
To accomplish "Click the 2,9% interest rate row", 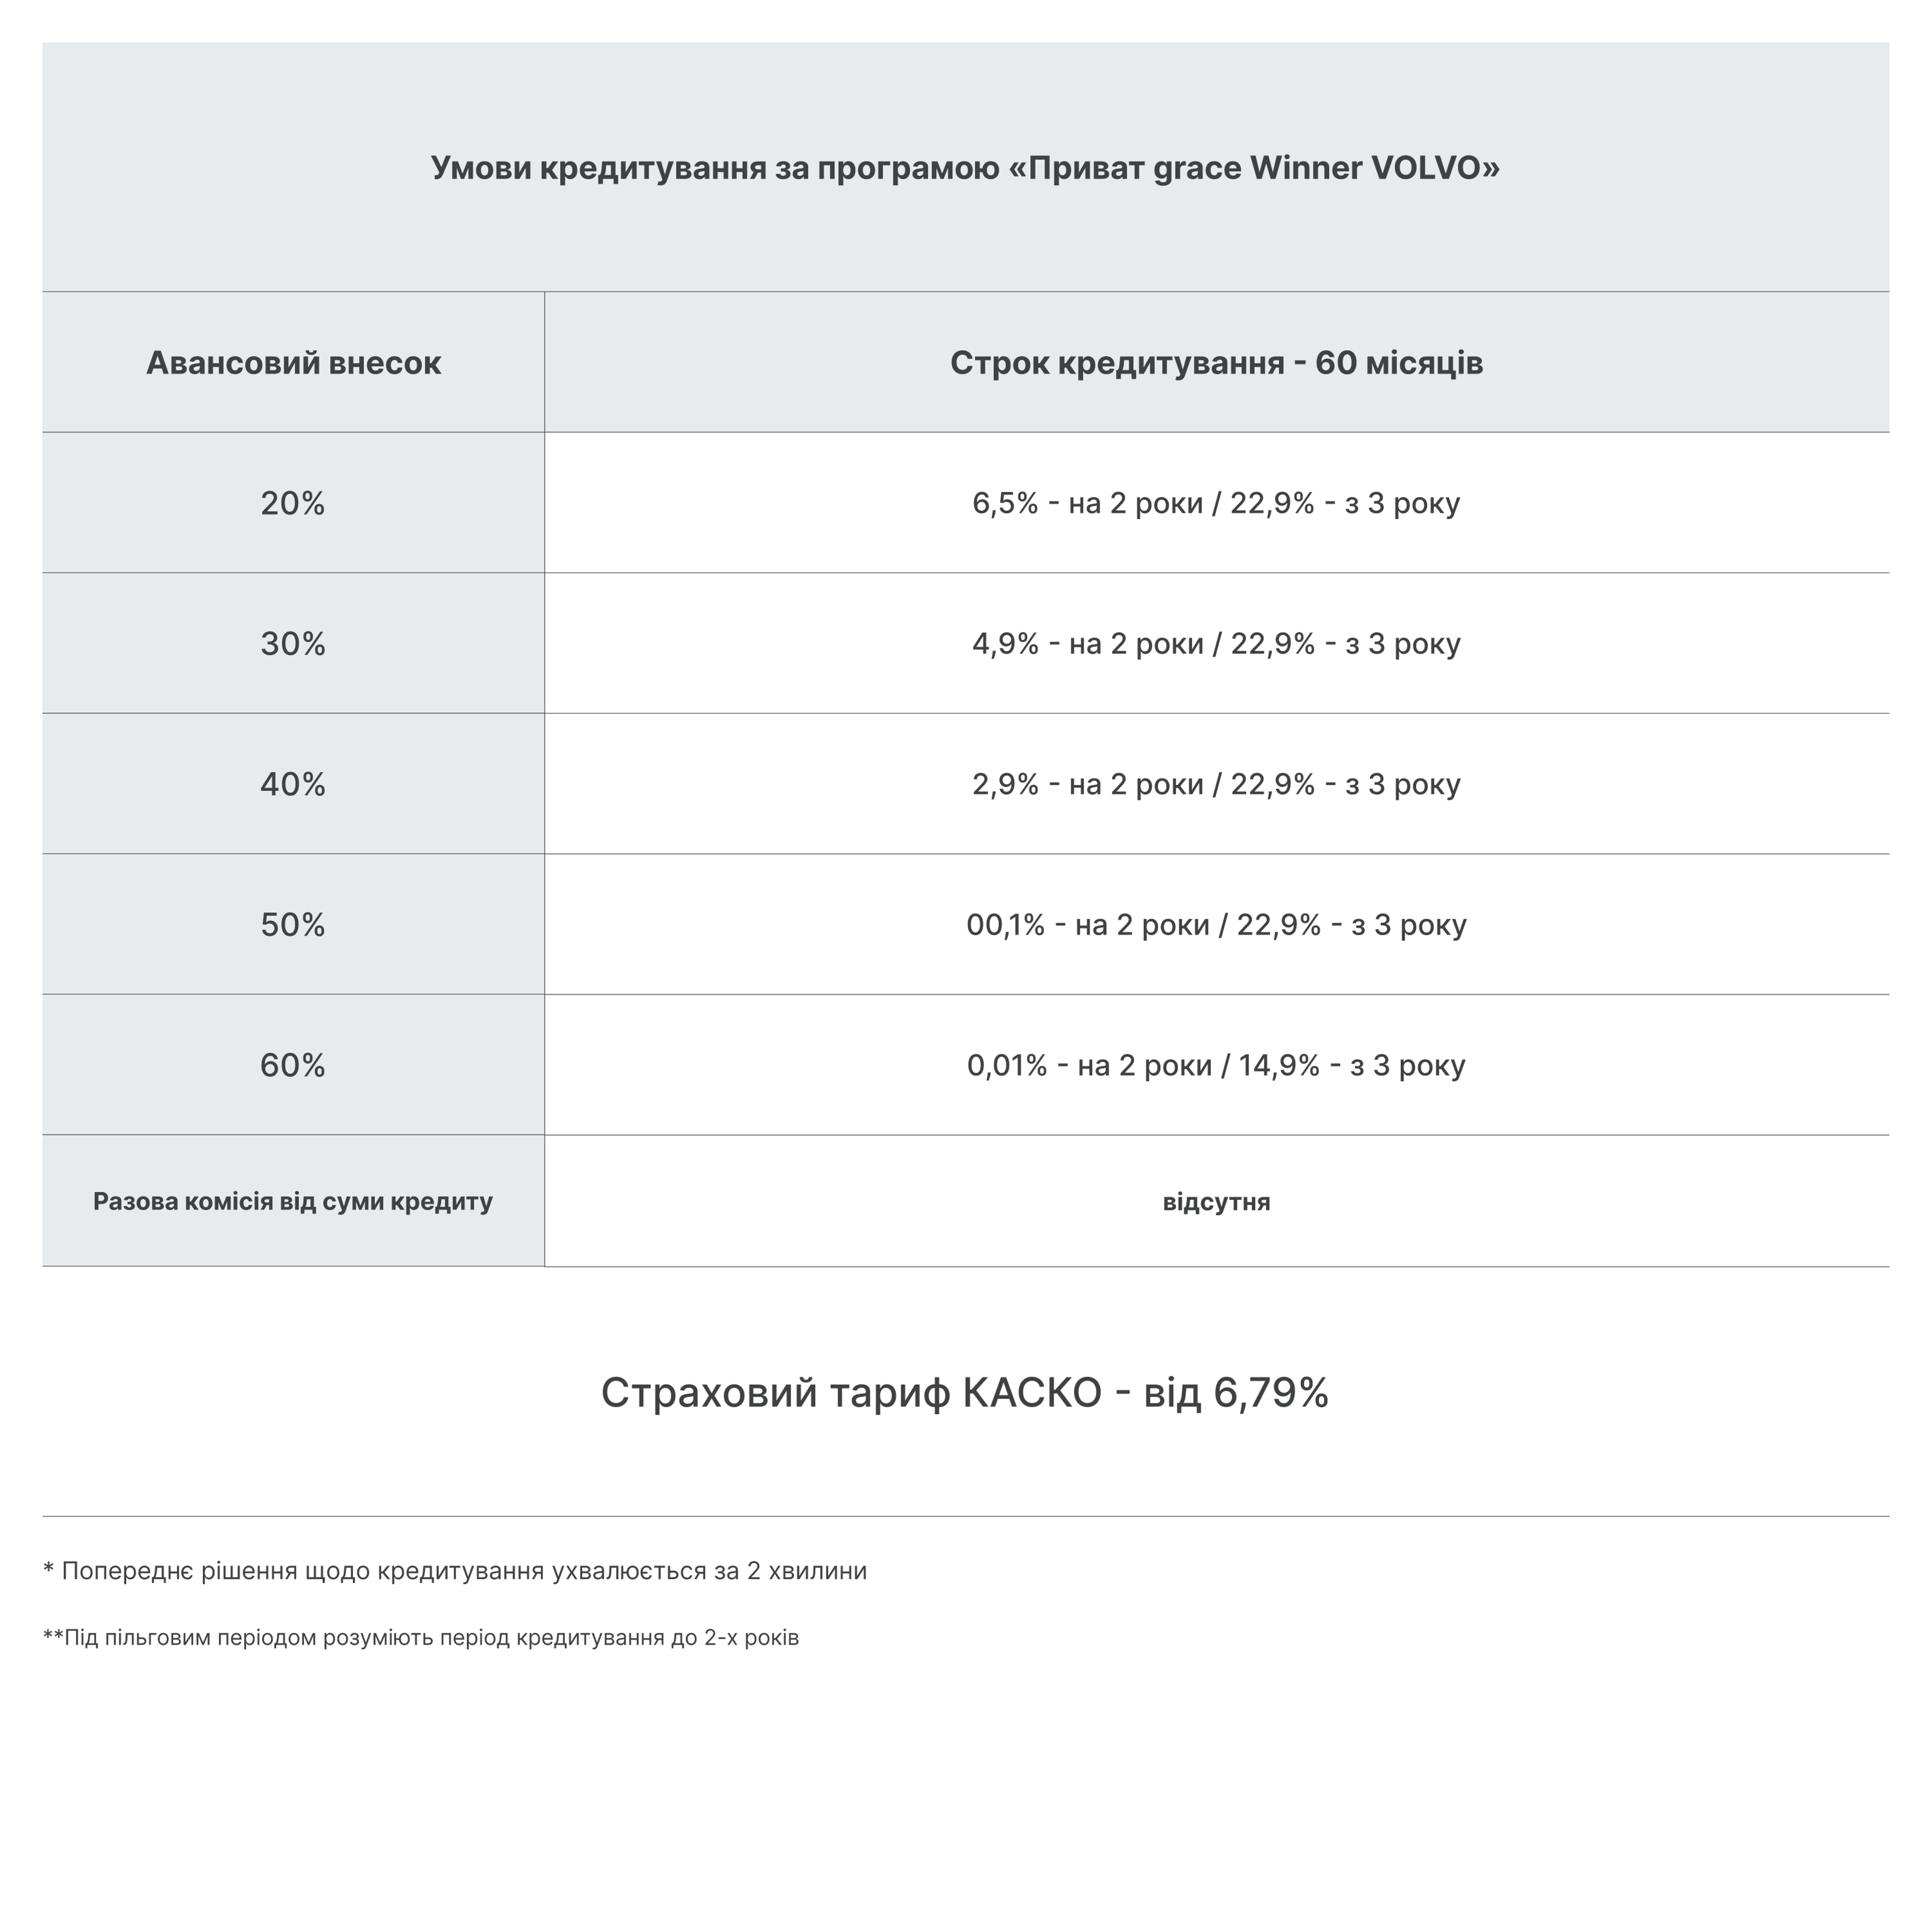I will 1216,784.
